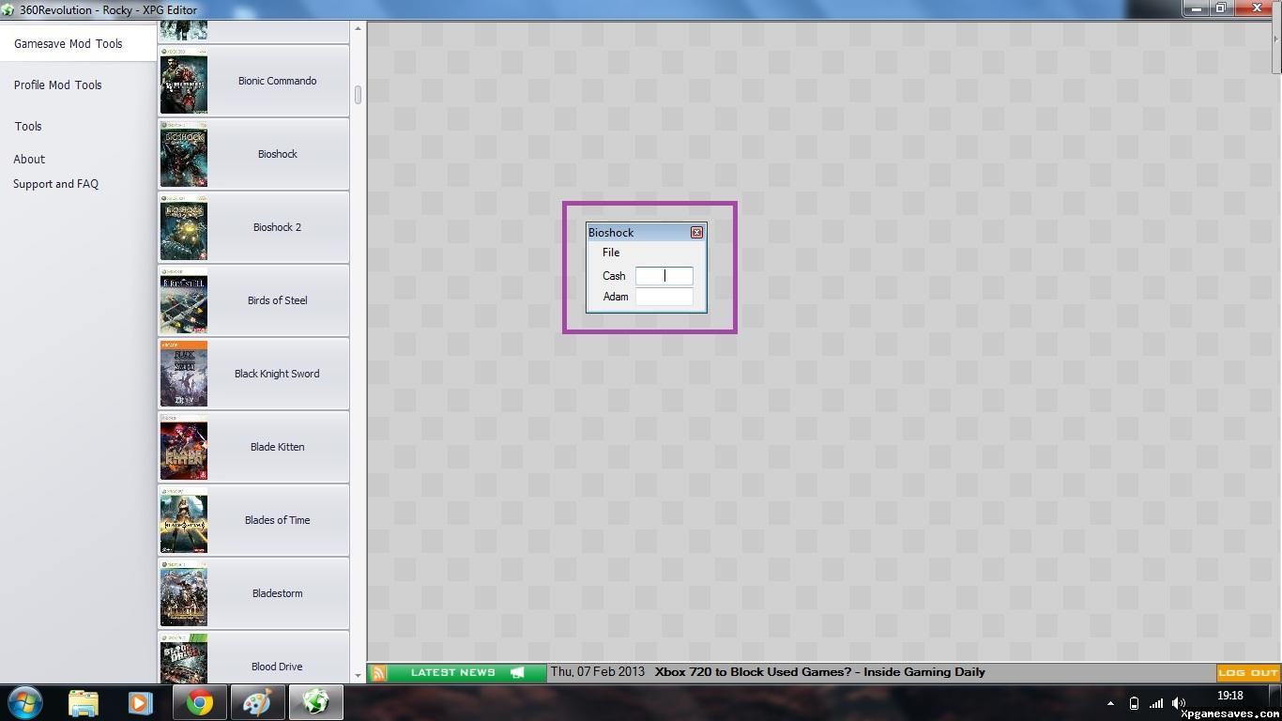Open Support and FAQ page
This screenshot has height=721, width=1282.
55,185
